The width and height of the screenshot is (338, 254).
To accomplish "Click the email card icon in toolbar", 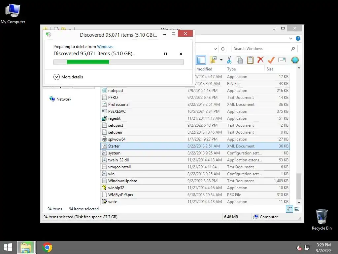I will click(x=282, y=60).
